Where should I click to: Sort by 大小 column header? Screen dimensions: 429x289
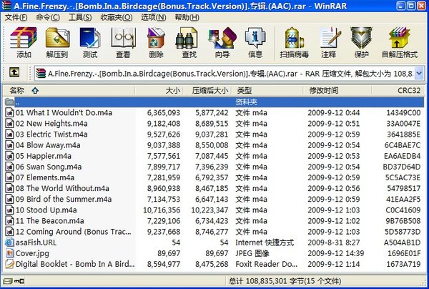(x=159, y=90)
